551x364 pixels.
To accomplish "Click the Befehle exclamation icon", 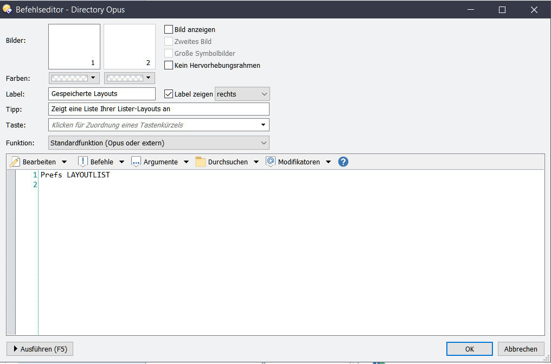I will [82, 162].
